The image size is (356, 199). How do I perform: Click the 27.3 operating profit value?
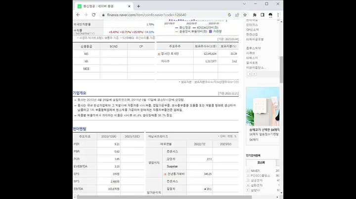click(x=209, y=159)
